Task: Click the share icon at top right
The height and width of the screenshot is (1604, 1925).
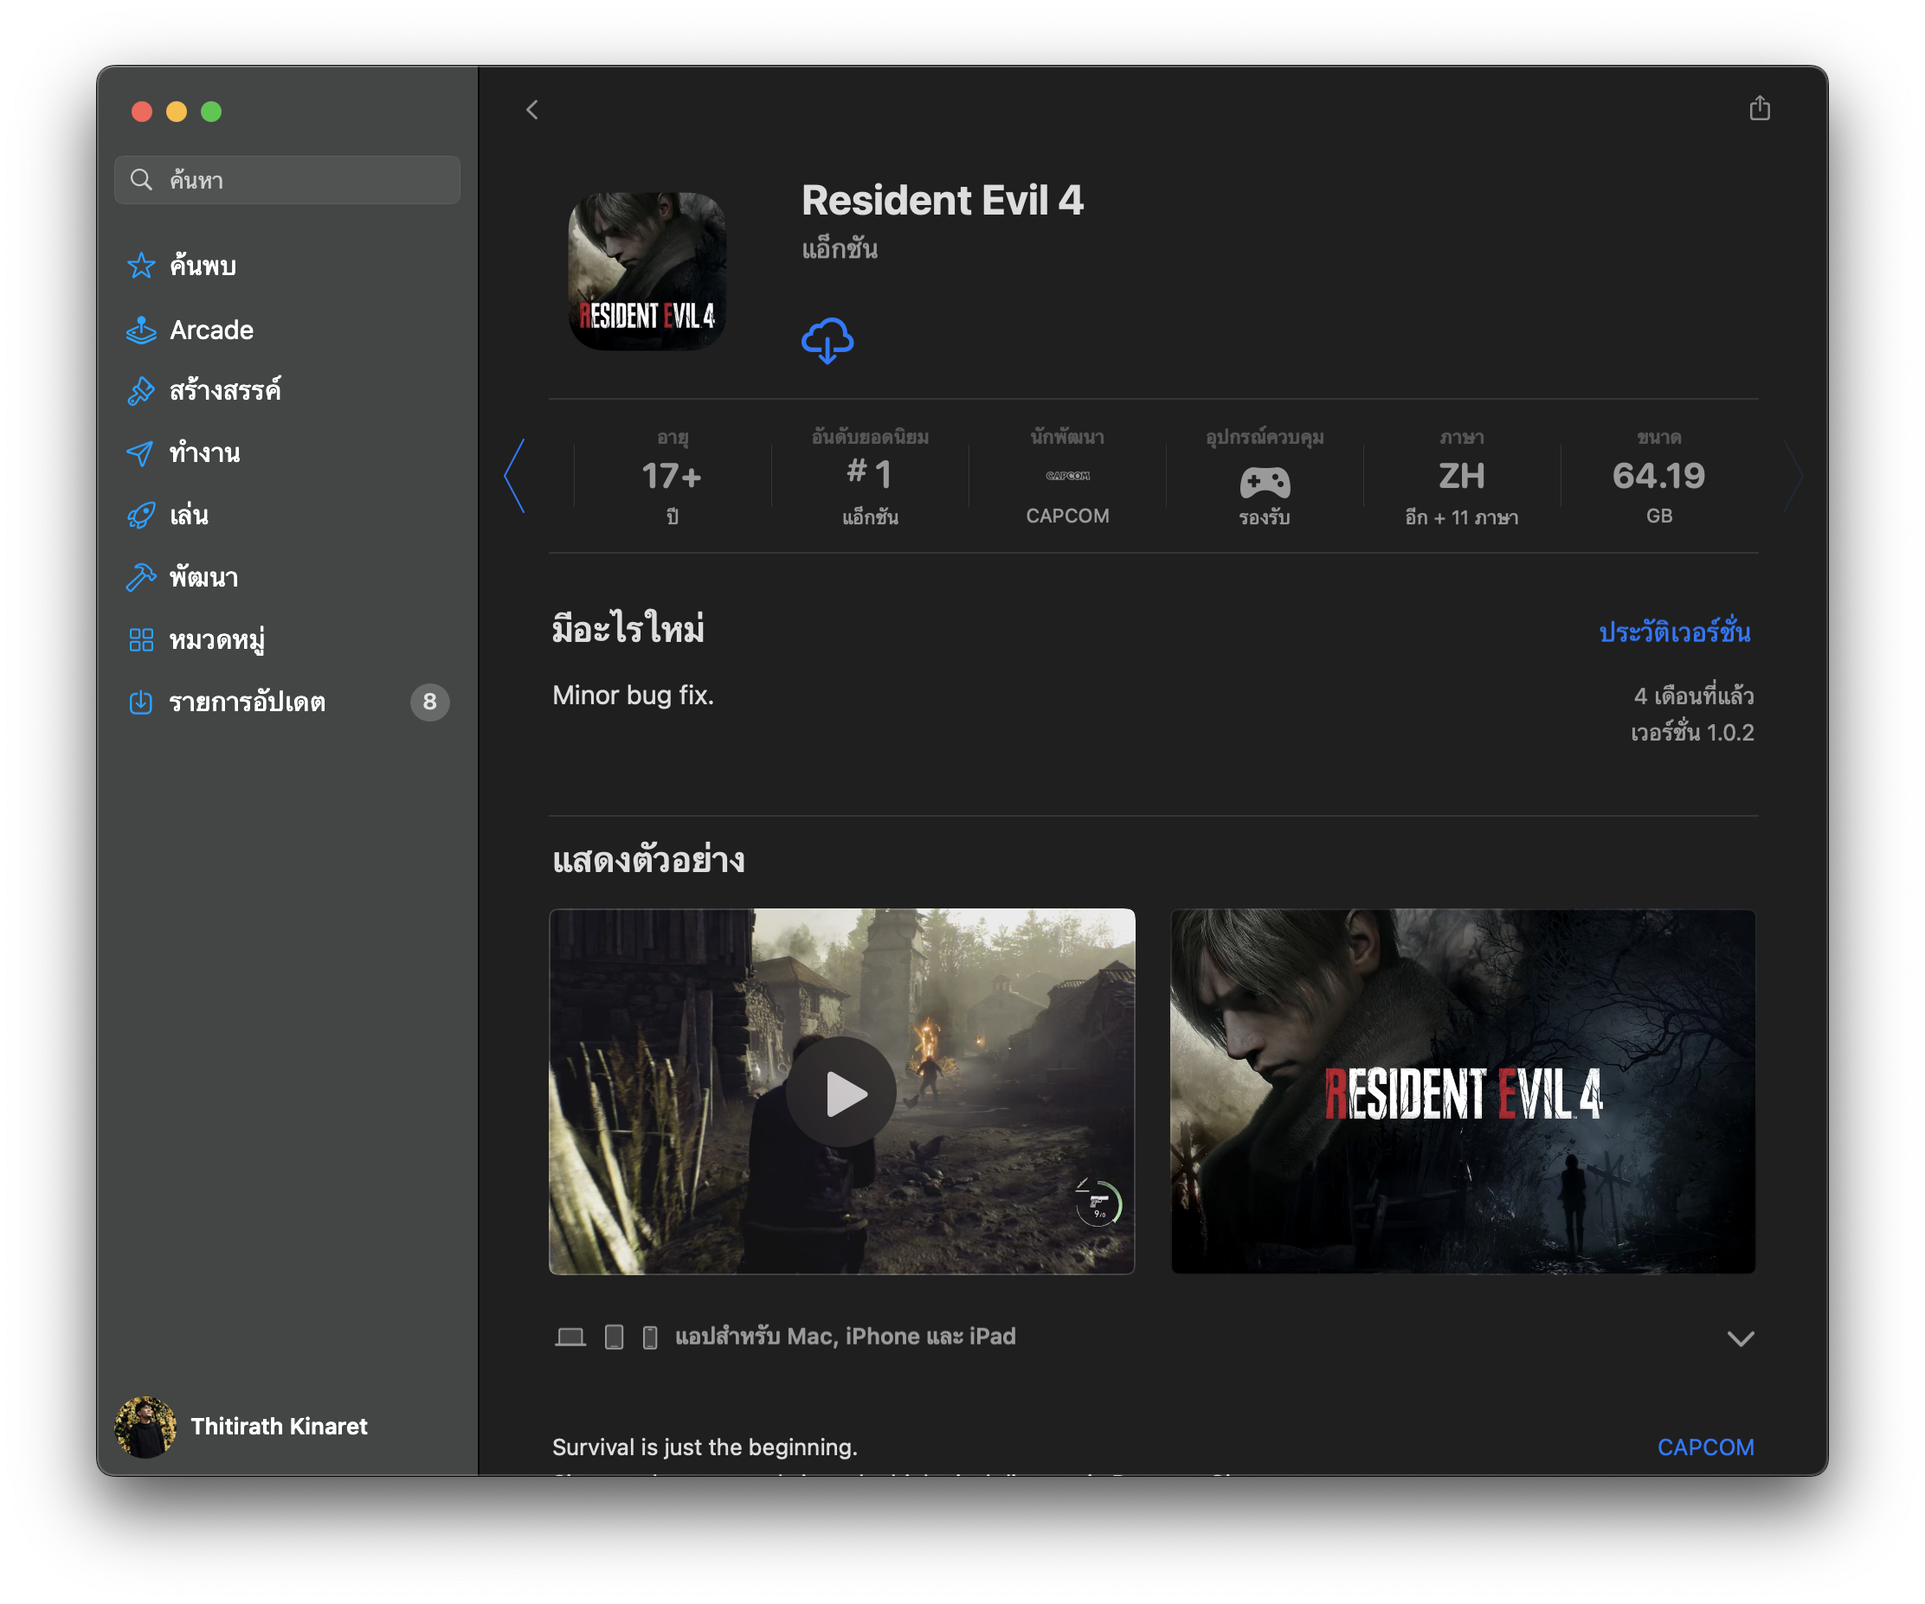Action: [x=1758, y=109]
